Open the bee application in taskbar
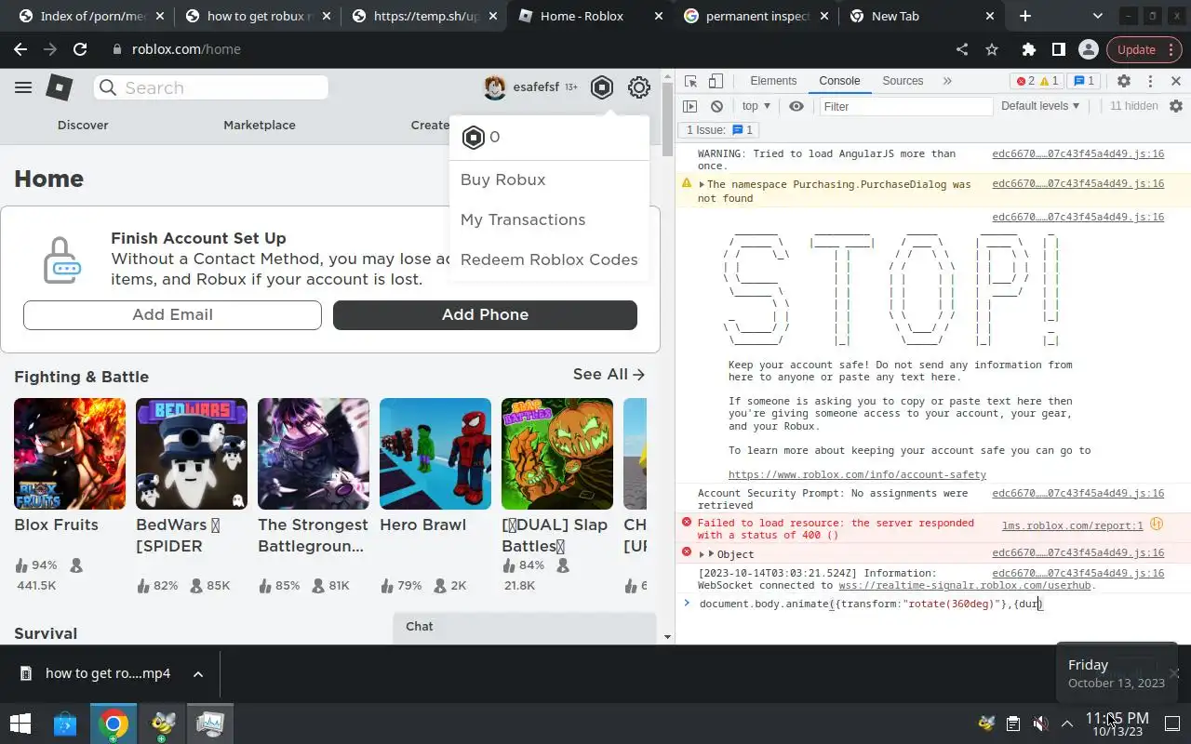This screenshot has height=744, width=1191. tap(162, 724)
